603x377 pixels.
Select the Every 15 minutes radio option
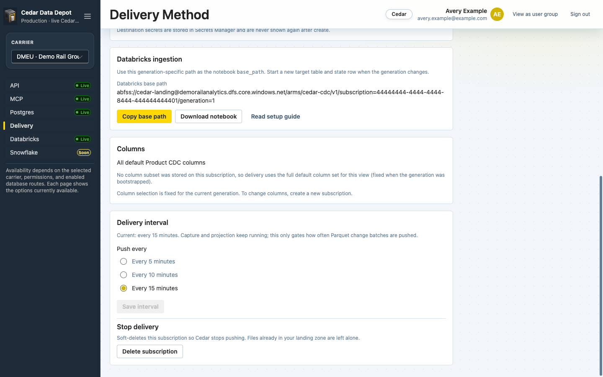124,288
